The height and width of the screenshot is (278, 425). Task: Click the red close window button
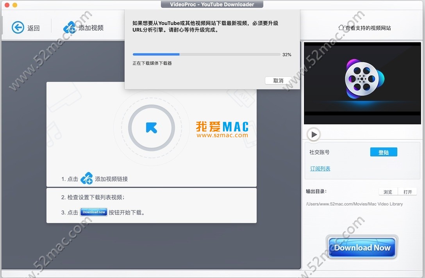tap(7, 5)
